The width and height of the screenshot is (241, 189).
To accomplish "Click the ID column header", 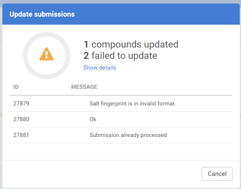I will 16,87.
